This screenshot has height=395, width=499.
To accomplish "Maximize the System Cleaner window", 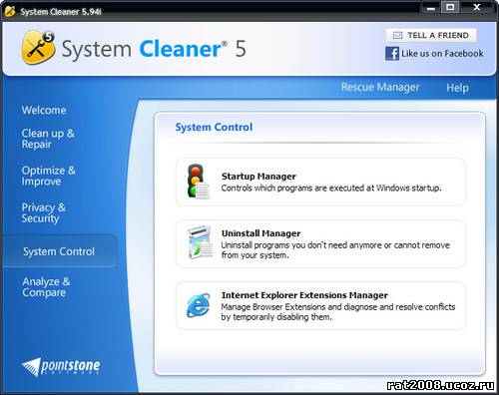I will coord(450,7).
